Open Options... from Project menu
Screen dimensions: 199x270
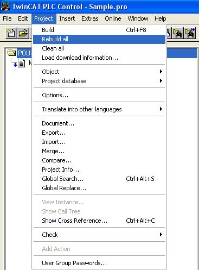pyautogui.click(x=99, y=95)
